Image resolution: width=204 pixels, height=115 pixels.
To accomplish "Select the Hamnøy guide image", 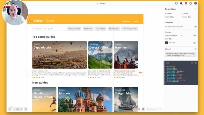I will (126, 55).
